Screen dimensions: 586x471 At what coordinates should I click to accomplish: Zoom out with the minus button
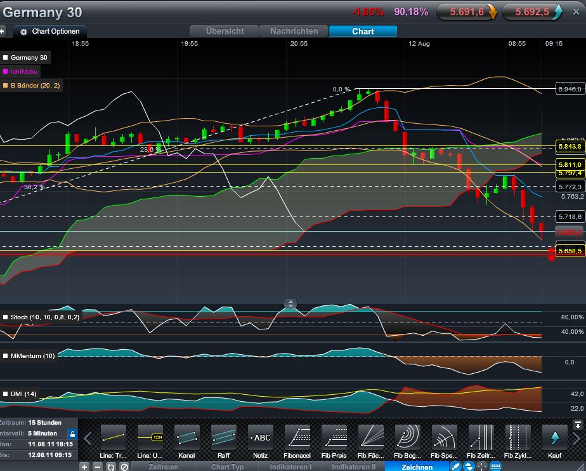point(97,467)
